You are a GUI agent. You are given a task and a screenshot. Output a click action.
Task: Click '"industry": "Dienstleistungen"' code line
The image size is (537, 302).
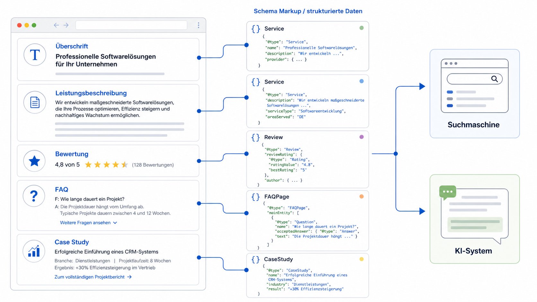(x=298, y=284)
